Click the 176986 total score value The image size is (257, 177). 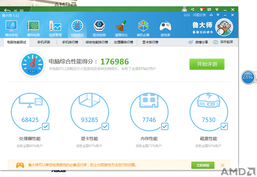coord(115,62)
